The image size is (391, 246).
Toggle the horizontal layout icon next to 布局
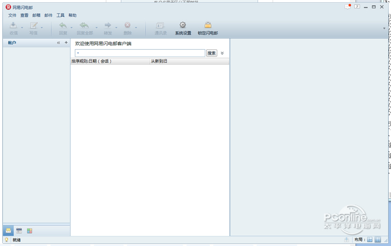(370, 240)
